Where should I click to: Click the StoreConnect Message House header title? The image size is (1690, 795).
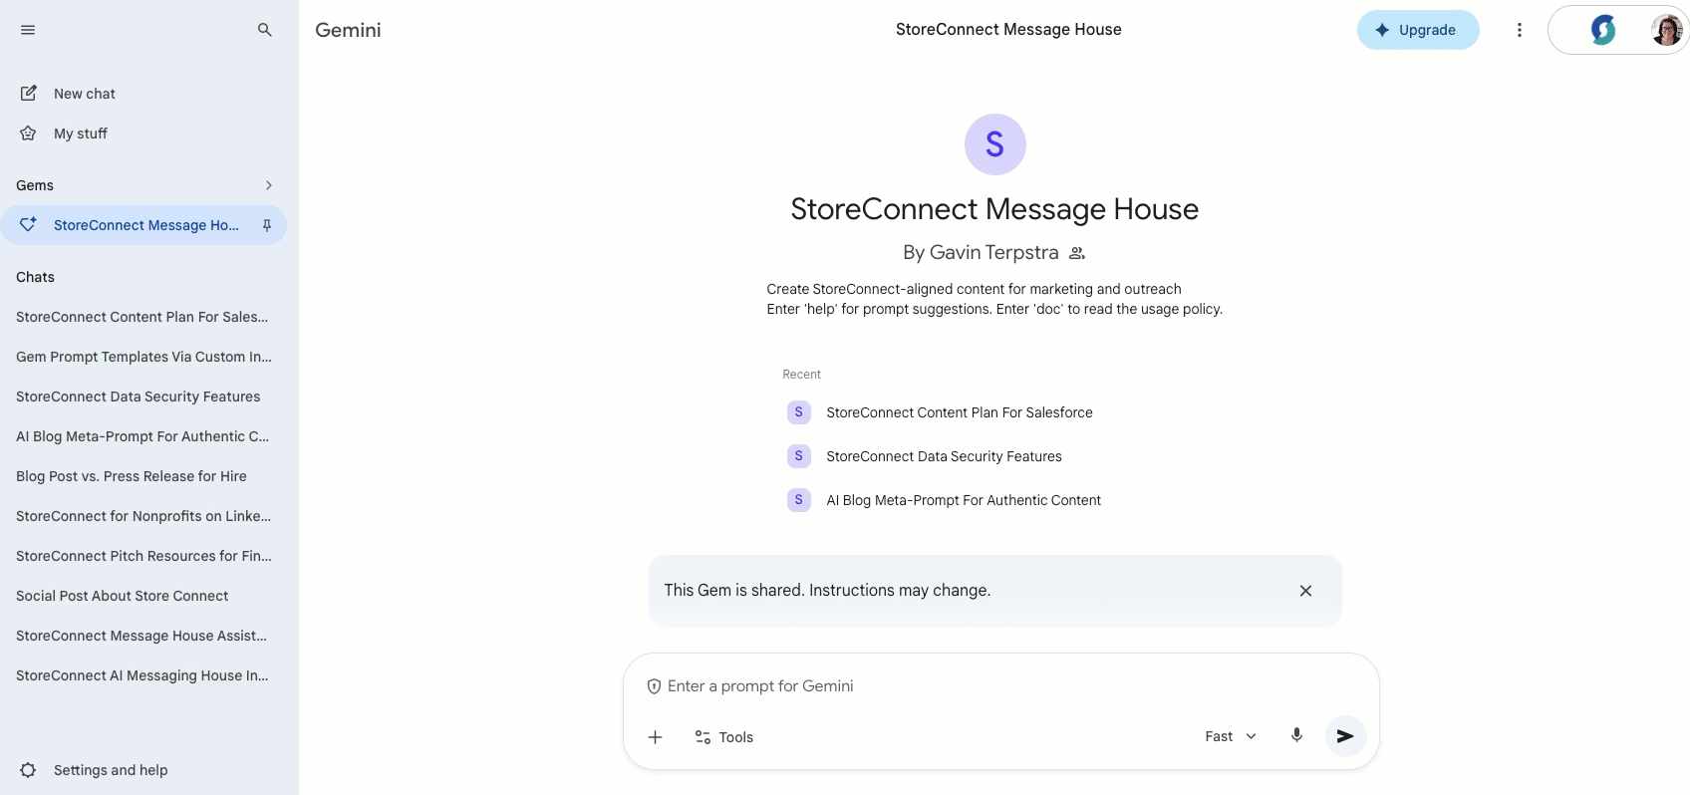tap(1008, 30)
